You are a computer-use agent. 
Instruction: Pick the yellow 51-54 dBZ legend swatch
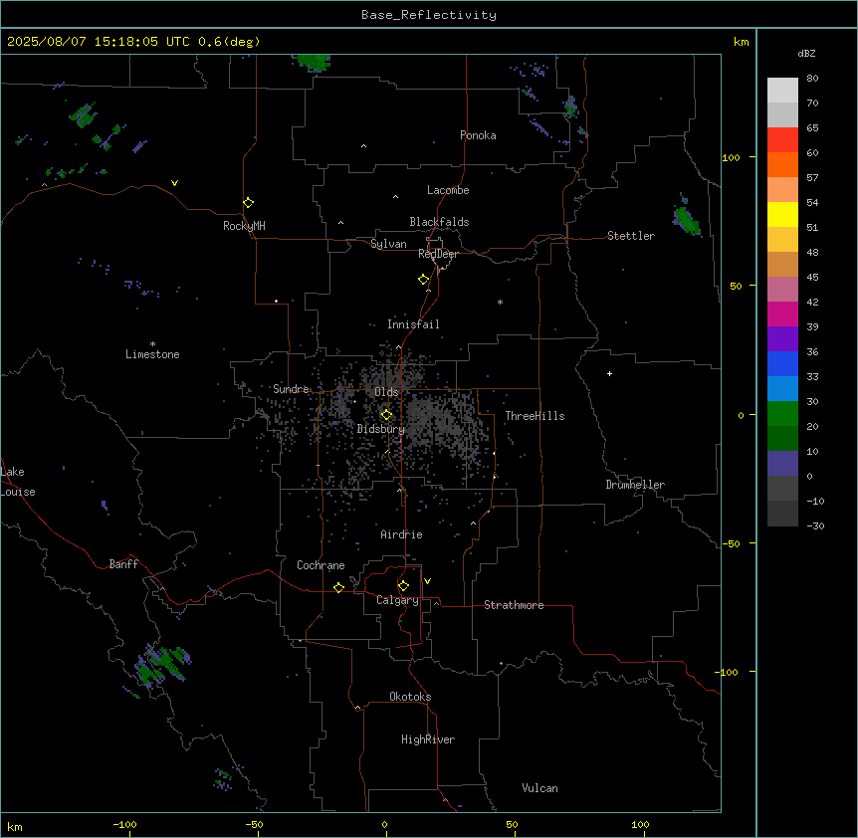coord(782,214)
